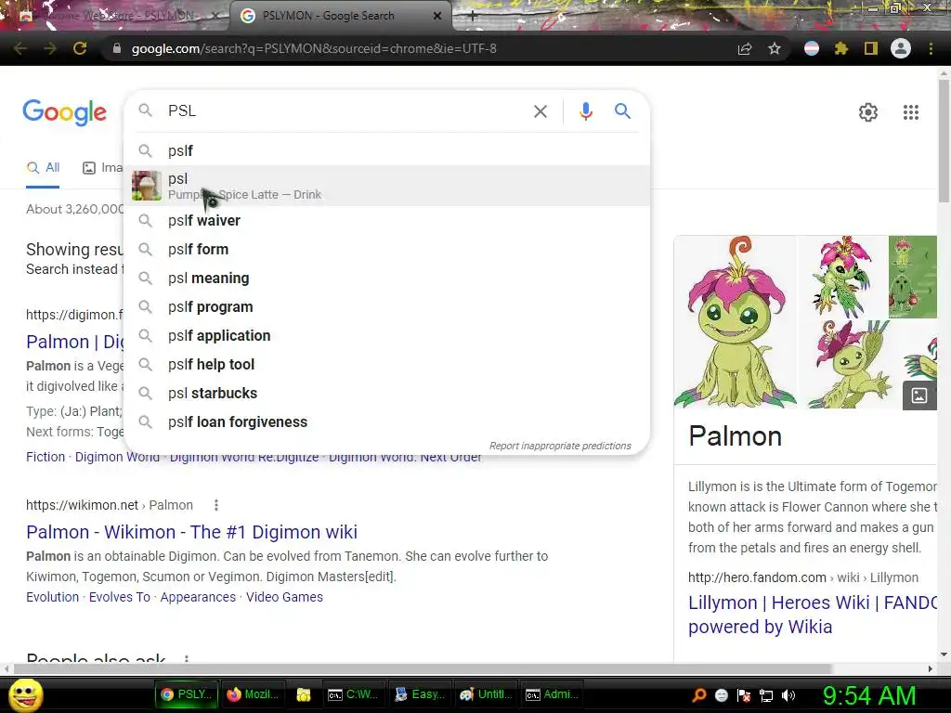Share this page from the address bar
This screenshot has width=951, height=713.
click(745, 48)
